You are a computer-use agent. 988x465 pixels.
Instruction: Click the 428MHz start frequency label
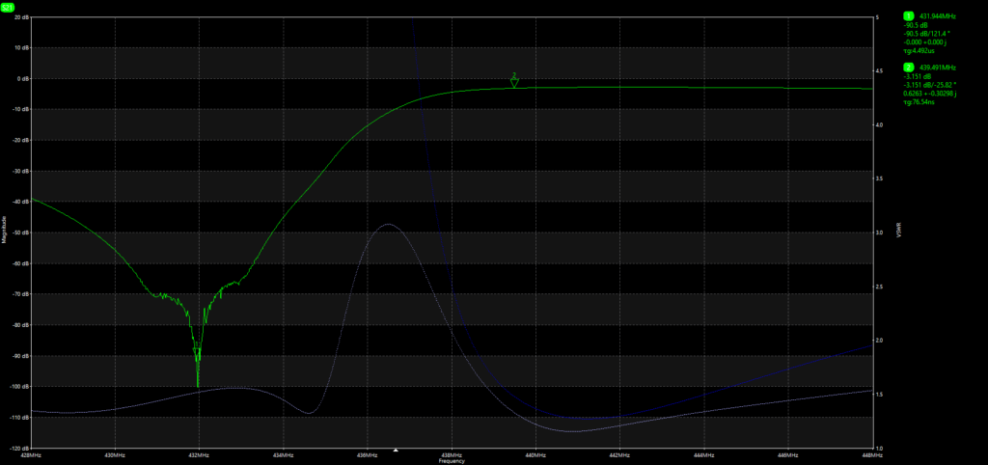pos(32,454)
